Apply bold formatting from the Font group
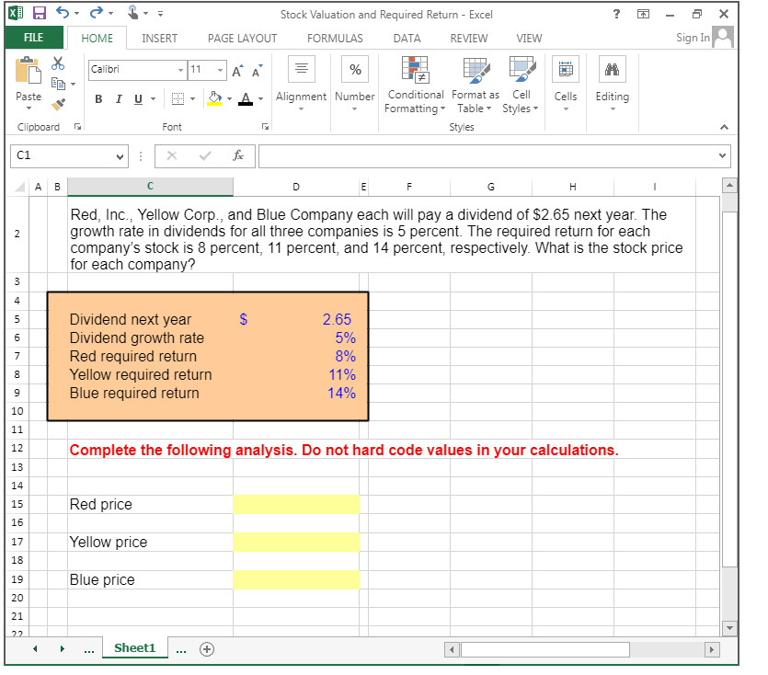This screenshot has height=675, width=768. point(98,99)
